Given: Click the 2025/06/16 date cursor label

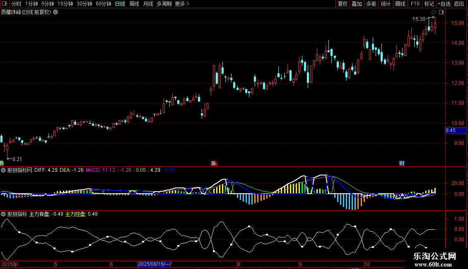Looking at the screenshot, I should pos(153,264).
